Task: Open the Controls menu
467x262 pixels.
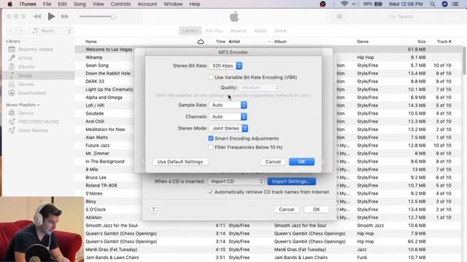Action: pyautogui.click(x=120, y=4)
